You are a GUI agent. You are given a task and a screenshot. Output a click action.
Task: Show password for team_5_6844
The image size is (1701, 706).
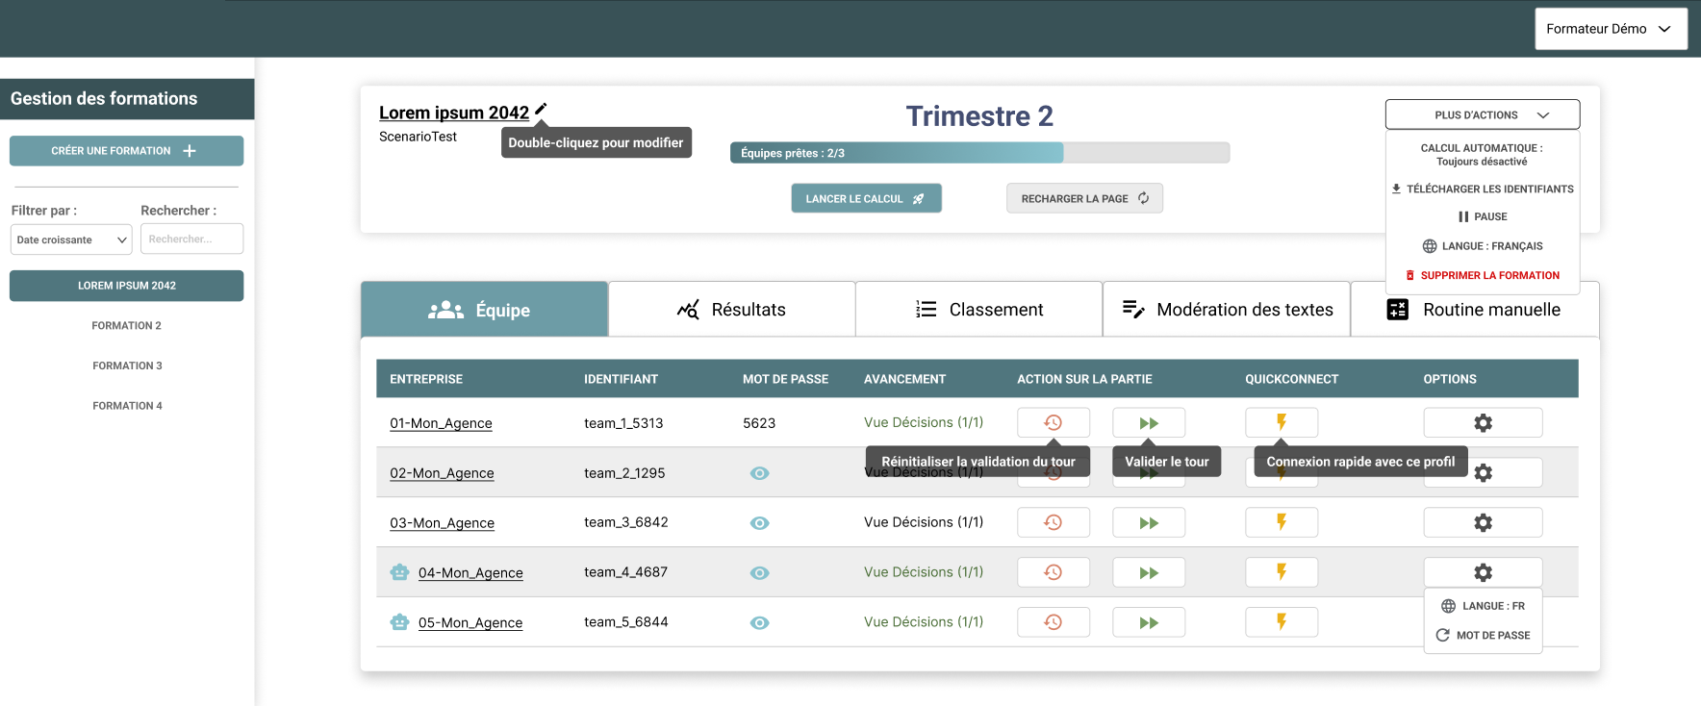[759, 623]
